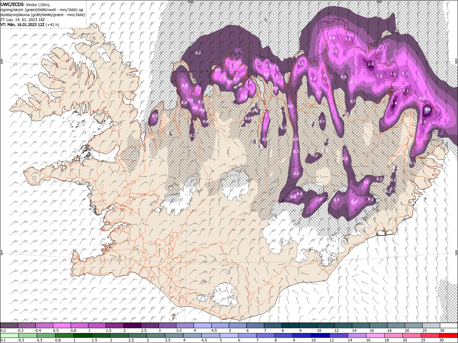Click dark green rain swatch starting at 1
The width and height of the screenshot is (458, 343).
pos(82,335)
